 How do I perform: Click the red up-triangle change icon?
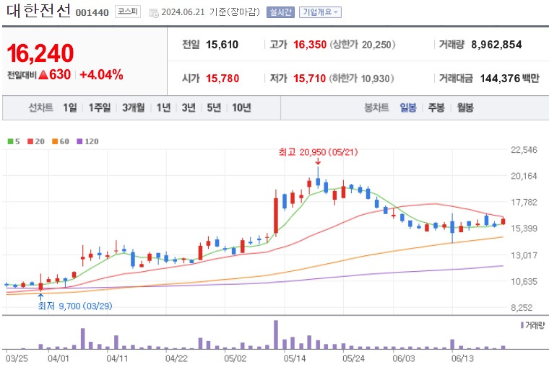43,74
